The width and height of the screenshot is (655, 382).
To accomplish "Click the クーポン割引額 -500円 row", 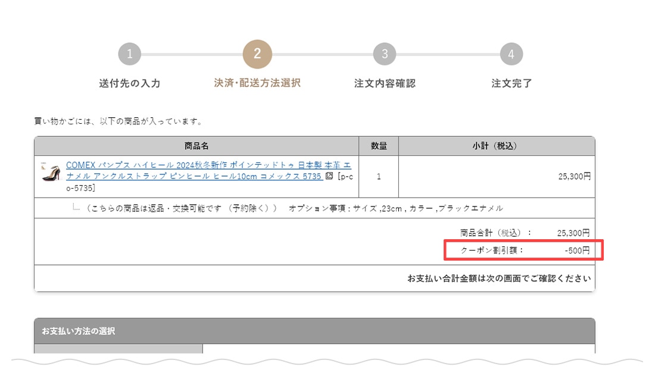I will pos(524,251).
